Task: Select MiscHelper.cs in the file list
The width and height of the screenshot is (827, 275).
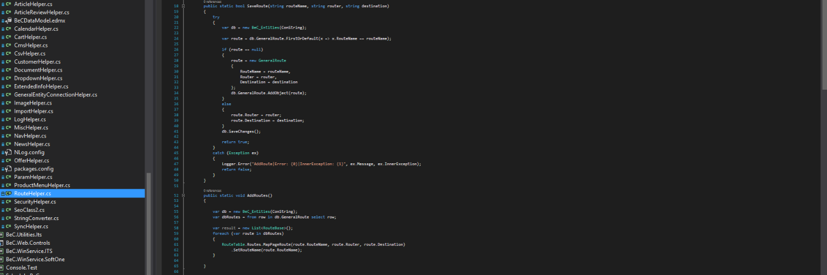Action: 31,128
